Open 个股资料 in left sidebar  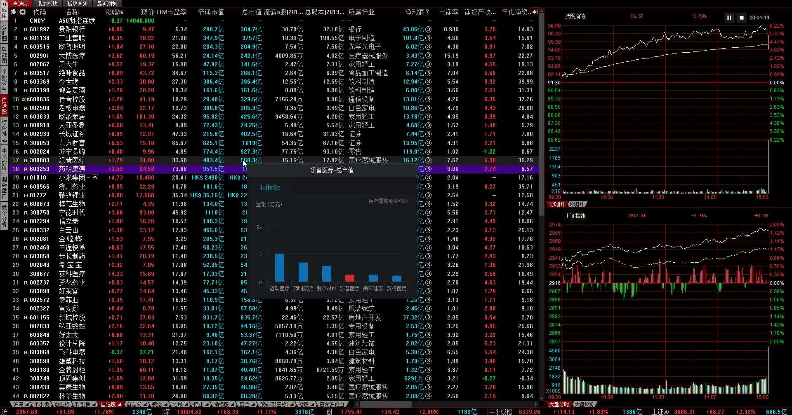pyautogui.click(x=4, y=81)
